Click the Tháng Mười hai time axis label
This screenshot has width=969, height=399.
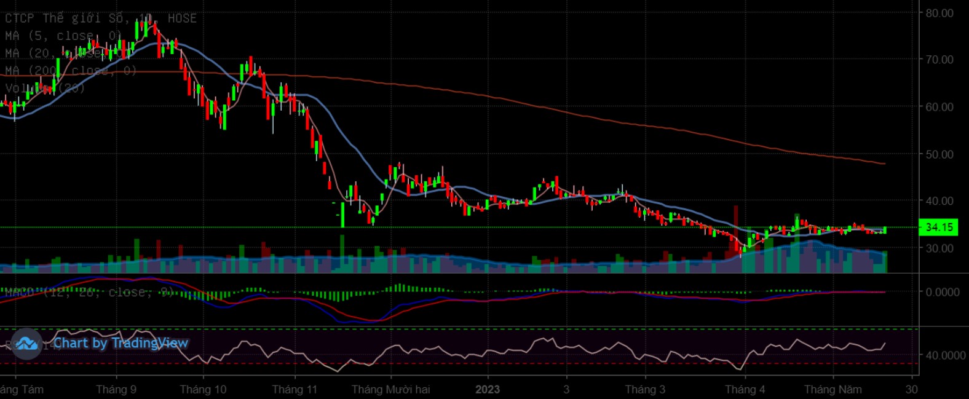390,389
